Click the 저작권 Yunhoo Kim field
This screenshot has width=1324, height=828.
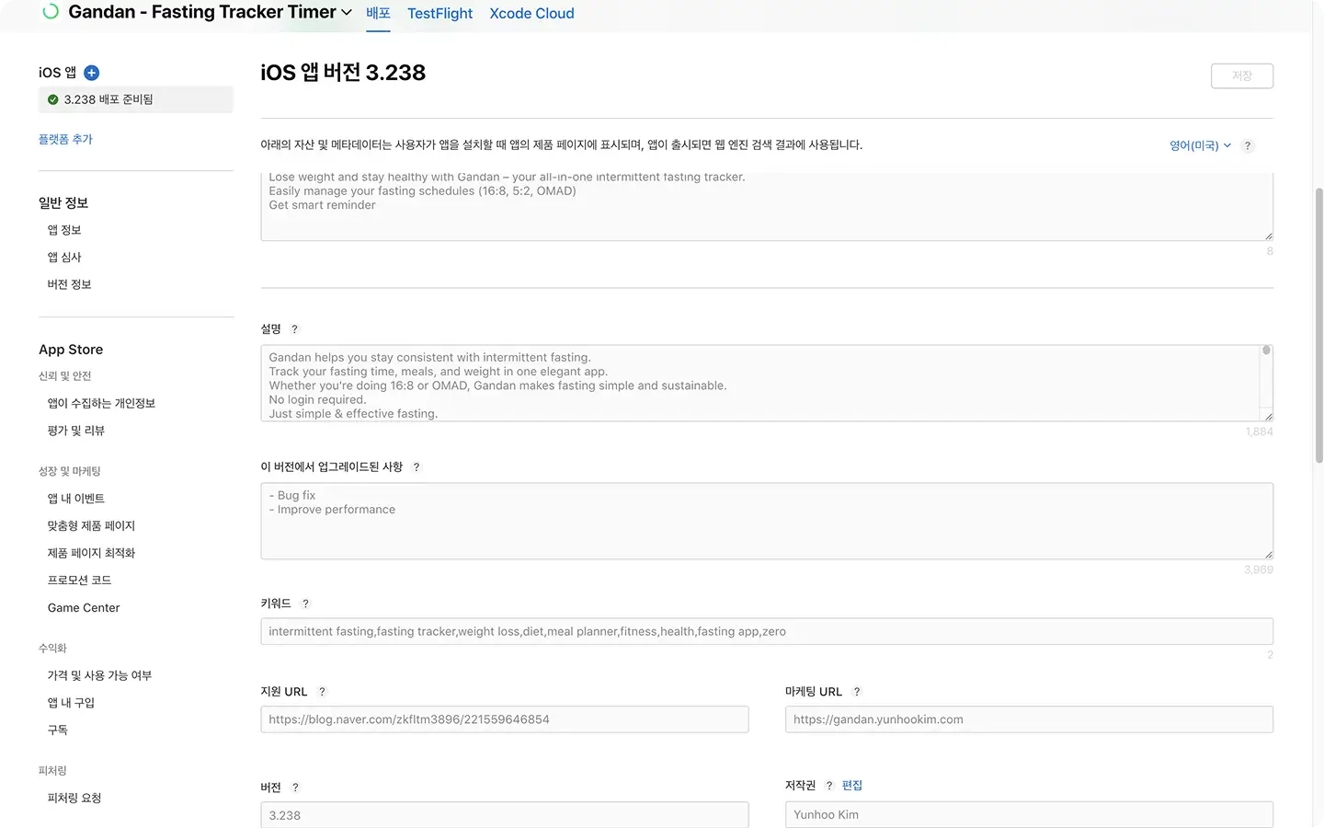pyautogui.click(x=1029, y=814)
